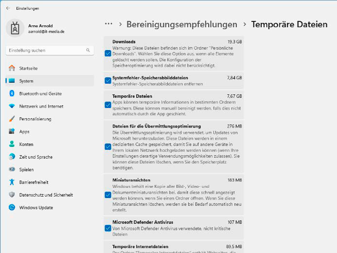This screenshot has height=253, width=337.
Task: Click the Downloads size 19,3 GB
Action: pos(235,42)
